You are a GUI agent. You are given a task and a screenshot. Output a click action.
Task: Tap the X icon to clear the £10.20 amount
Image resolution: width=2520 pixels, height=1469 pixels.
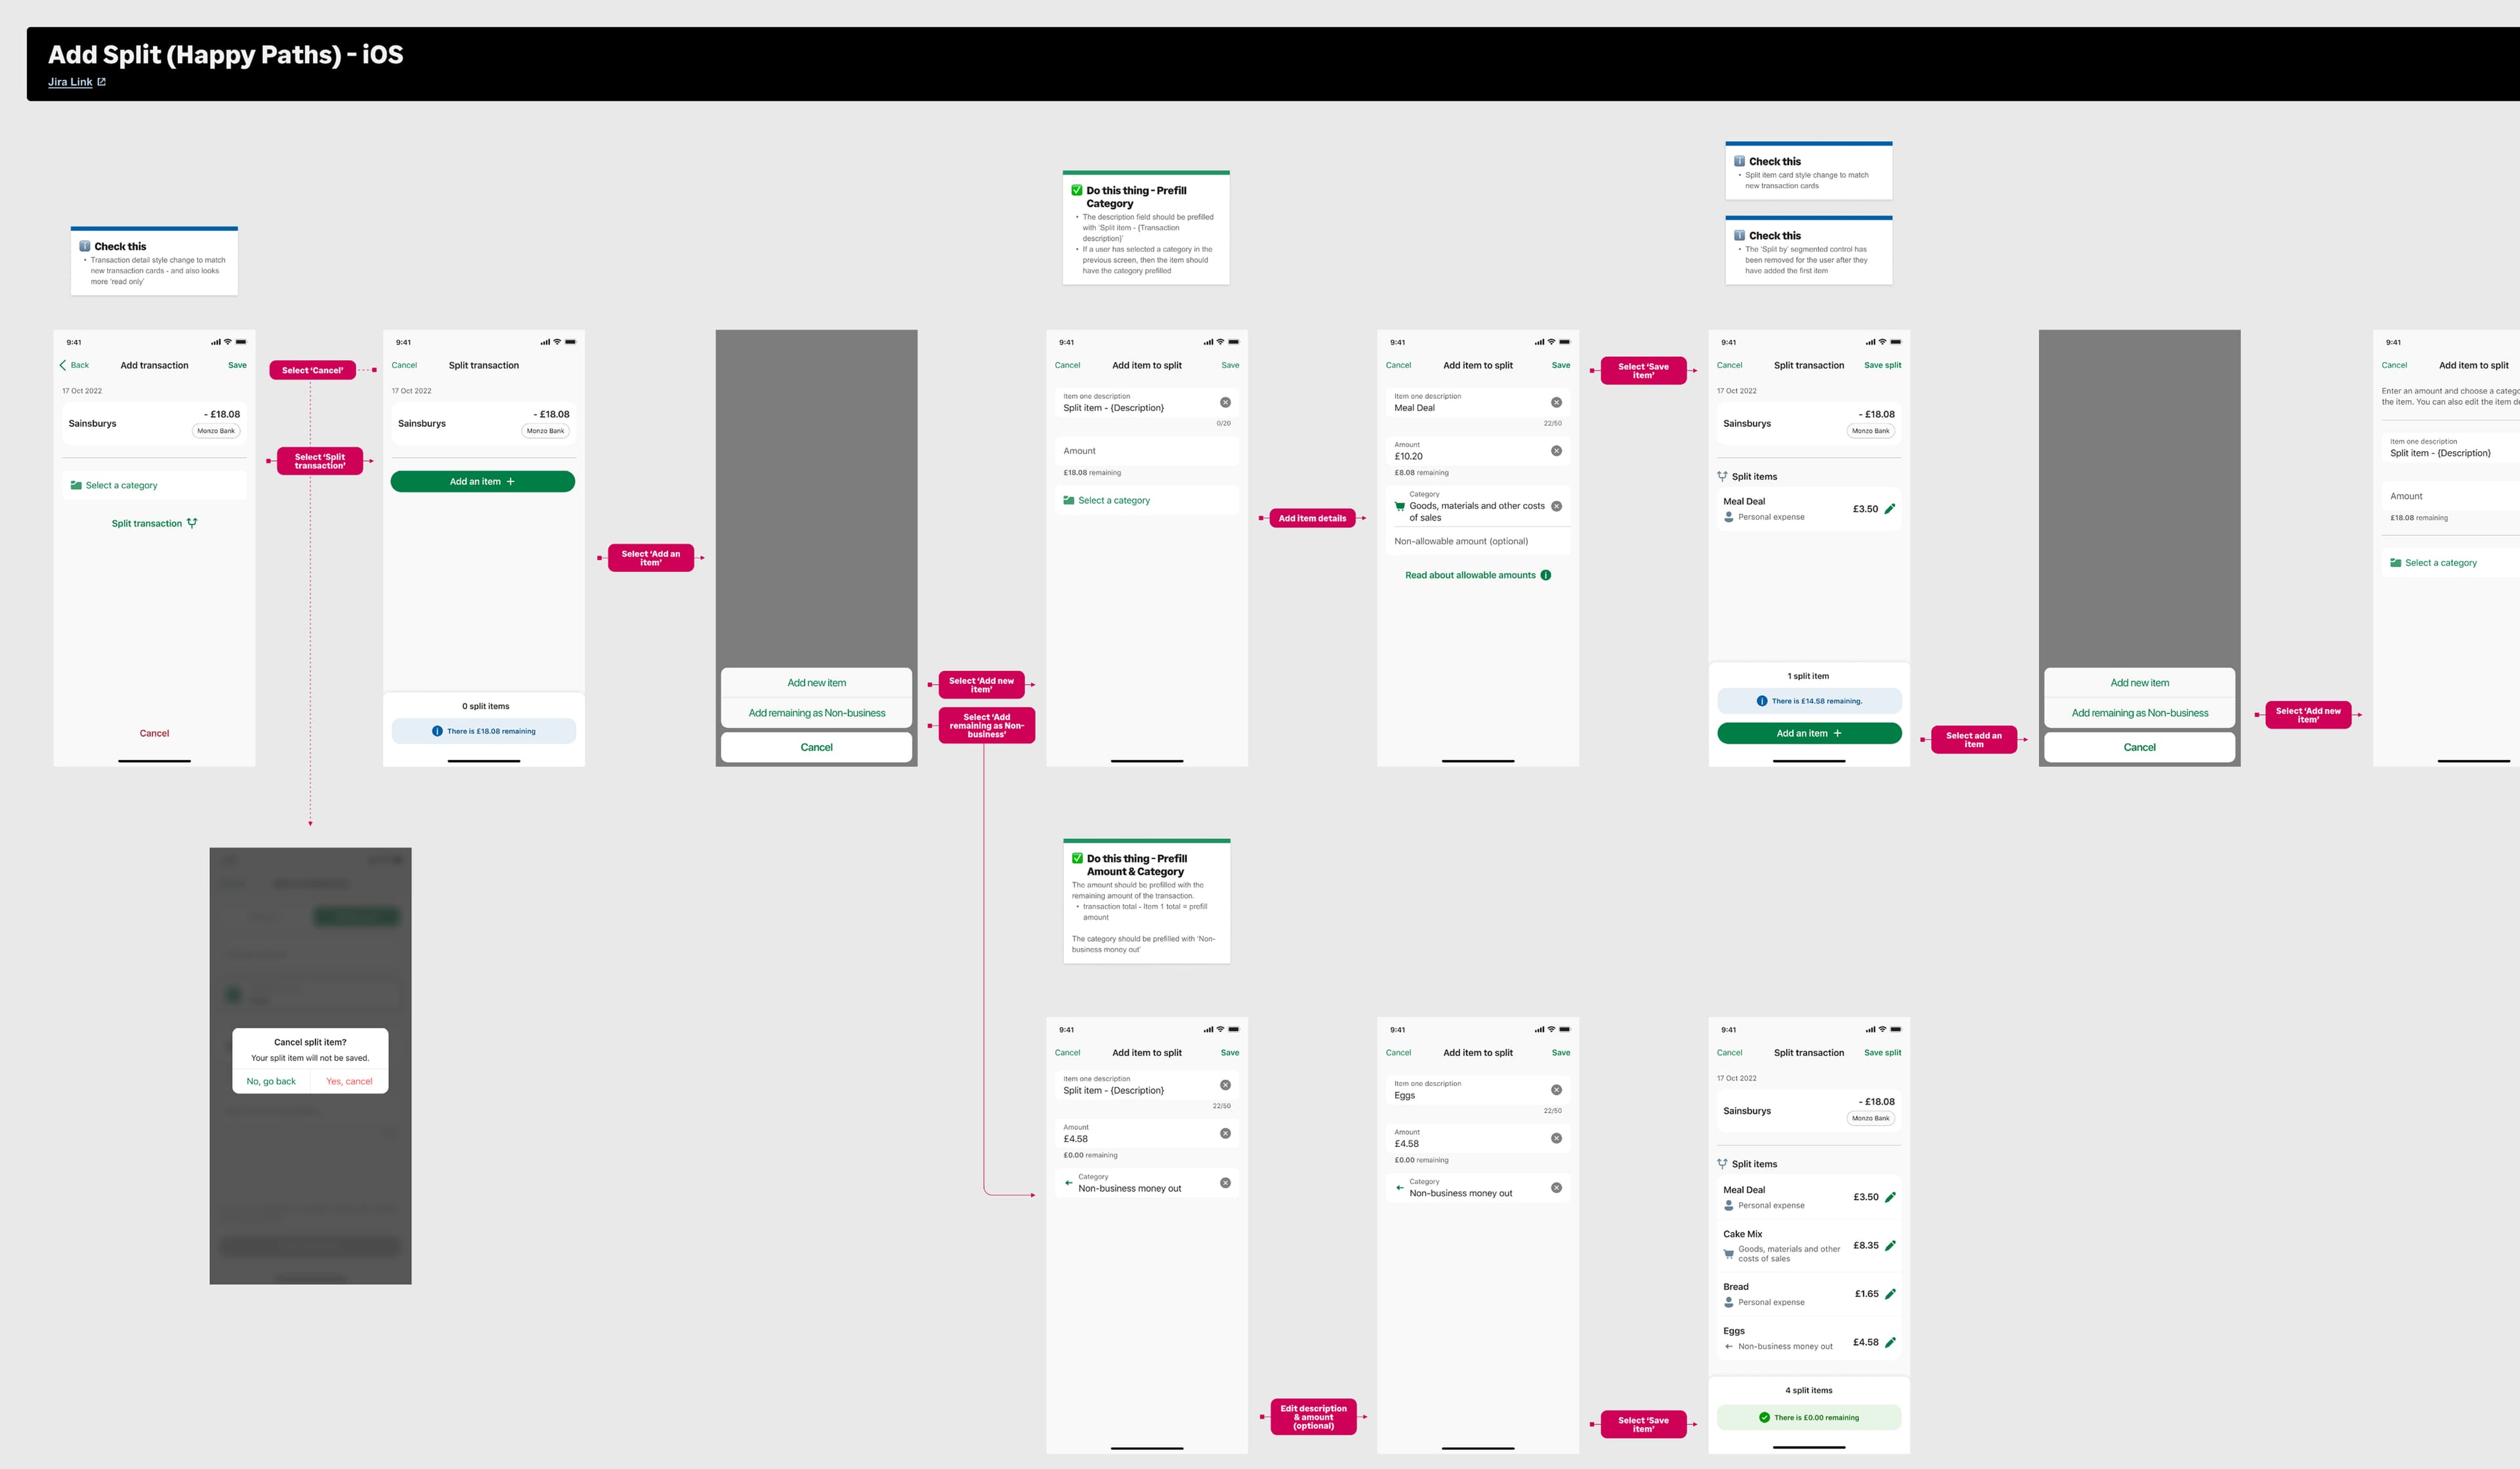pos(1556,451)
